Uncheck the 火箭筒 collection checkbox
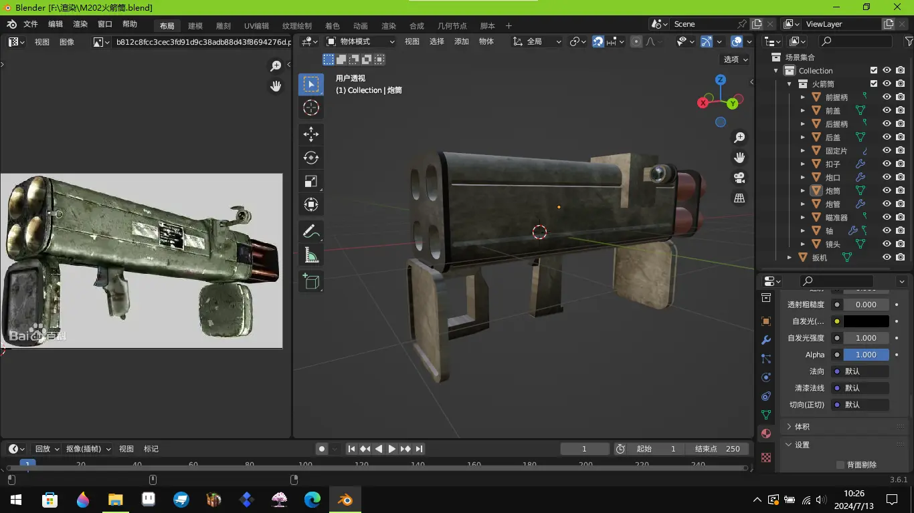The image size is (914, 513). pos(874,83)
